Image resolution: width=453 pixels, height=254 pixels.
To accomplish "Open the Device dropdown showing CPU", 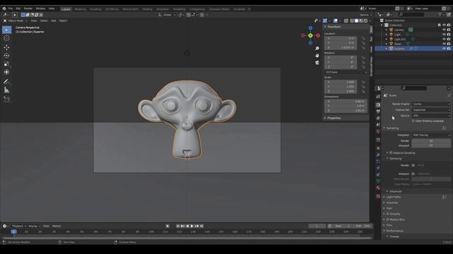I will pyautogui.click(x=431, y=116).
